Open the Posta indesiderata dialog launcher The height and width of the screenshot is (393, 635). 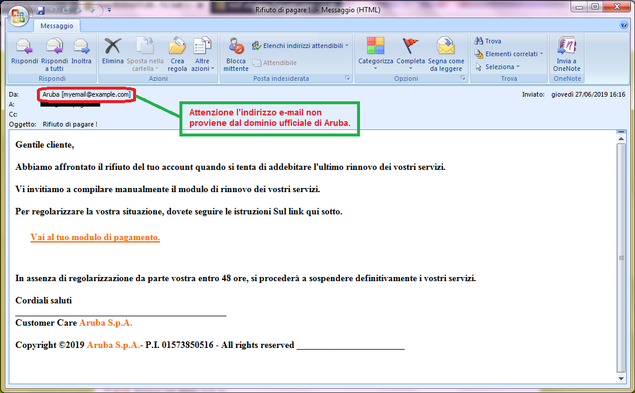tap(348, 78)
